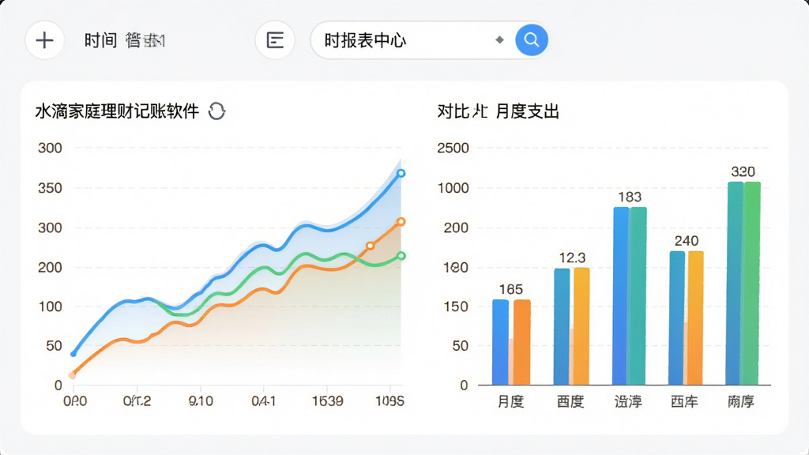
Task: Click the 320 bar value label
Action: 743,171
